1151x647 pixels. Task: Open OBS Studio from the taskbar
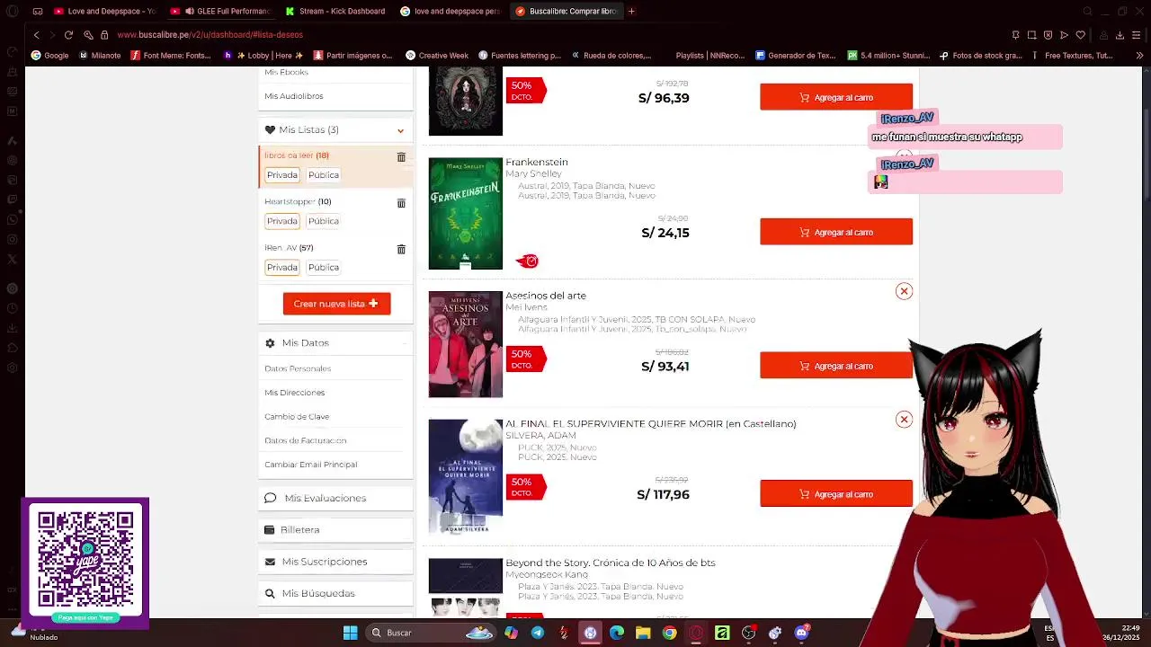point(748,633)
